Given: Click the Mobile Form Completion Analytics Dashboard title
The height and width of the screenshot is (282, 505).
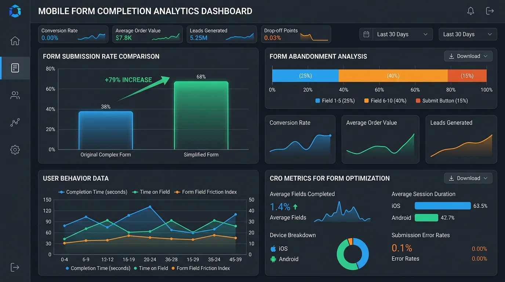Looking at the screenshot, I should [x=145, y=11].
